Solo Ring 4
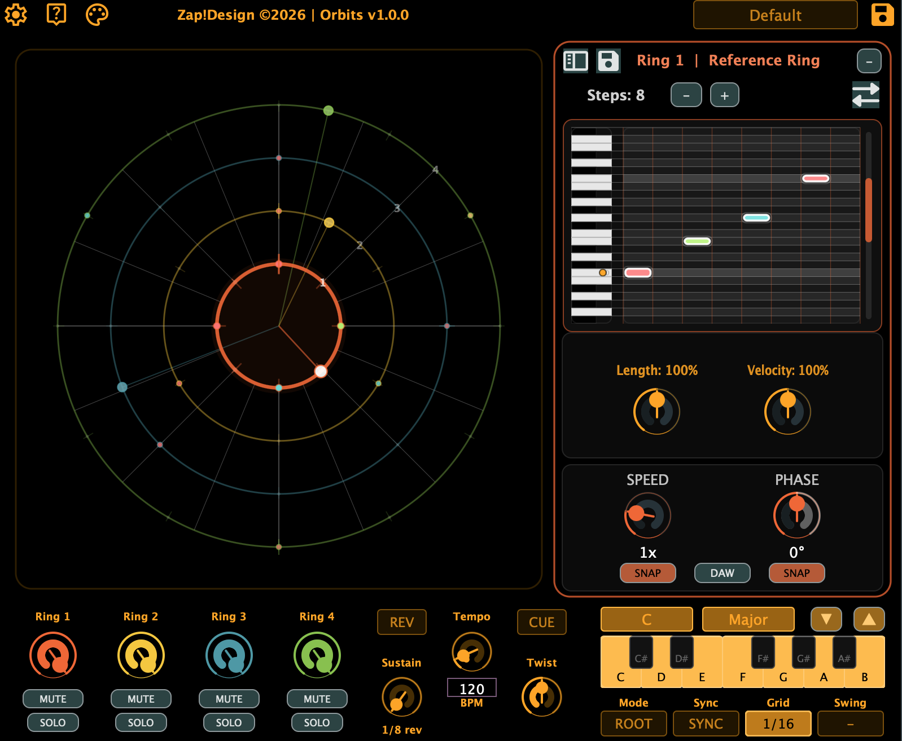The height and width of the screenshot is (741, 902). [317, 722]
